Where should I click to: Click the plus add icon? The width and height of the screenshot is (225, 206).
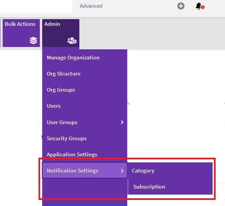(x=181, y=6)
